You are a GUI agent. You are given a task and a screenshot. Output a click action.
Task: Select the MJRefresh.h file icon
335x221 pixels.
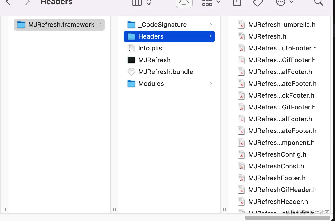click(x=241, y=36)
